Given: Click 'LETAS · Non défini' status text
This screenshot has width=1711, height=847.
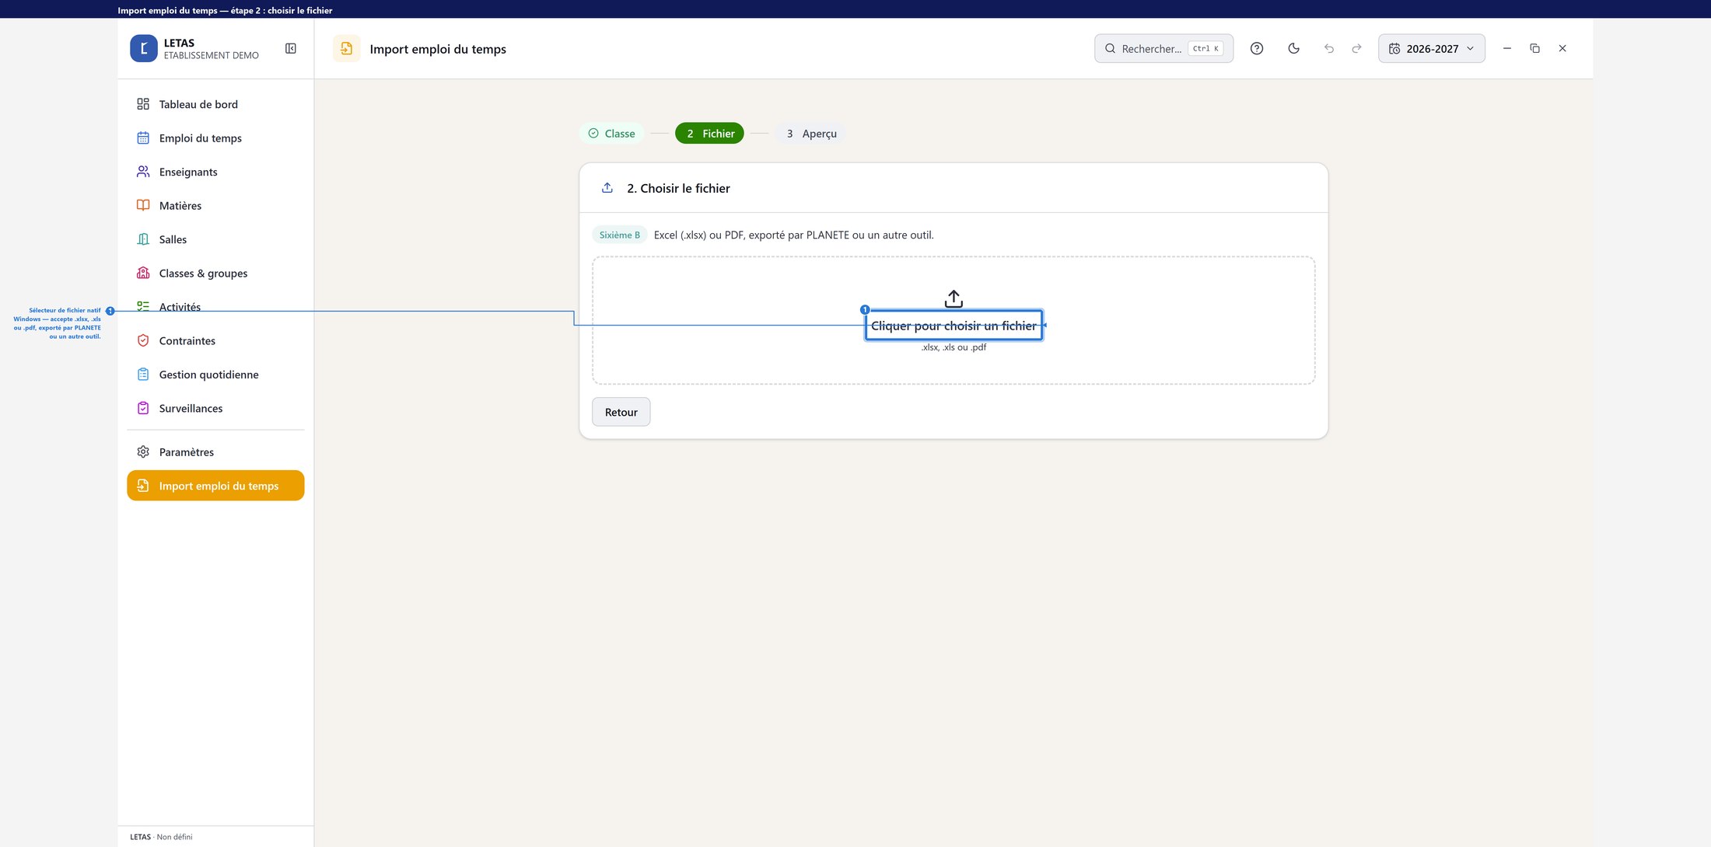Looking at the screenshot, I should (x=161, y=837).
